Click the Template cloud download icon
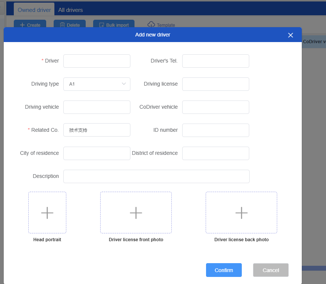 [151, 25]
